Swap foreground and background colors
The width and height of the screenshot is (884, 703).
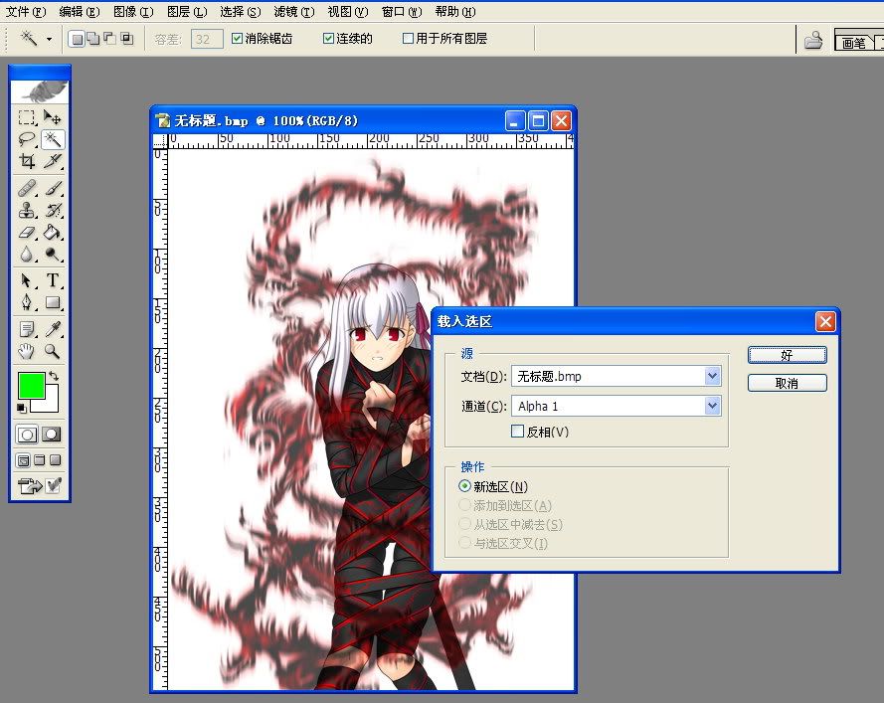(x=54, y=376)
